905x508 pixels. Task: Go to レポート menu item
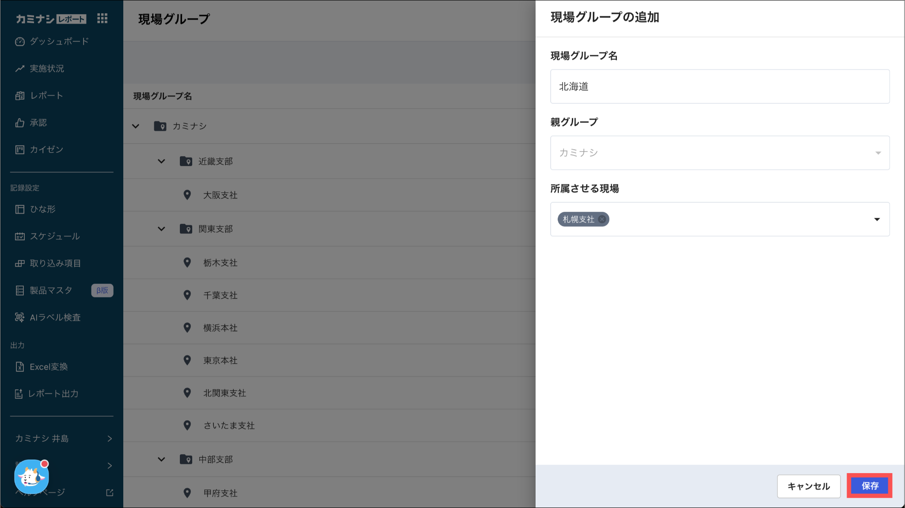click(46, 96)
